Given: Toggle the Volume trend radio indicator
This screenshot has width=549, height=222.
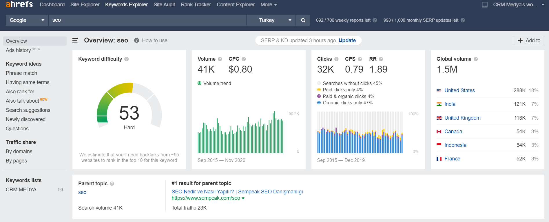Looking at the screenshot, I should click(199, 83).
